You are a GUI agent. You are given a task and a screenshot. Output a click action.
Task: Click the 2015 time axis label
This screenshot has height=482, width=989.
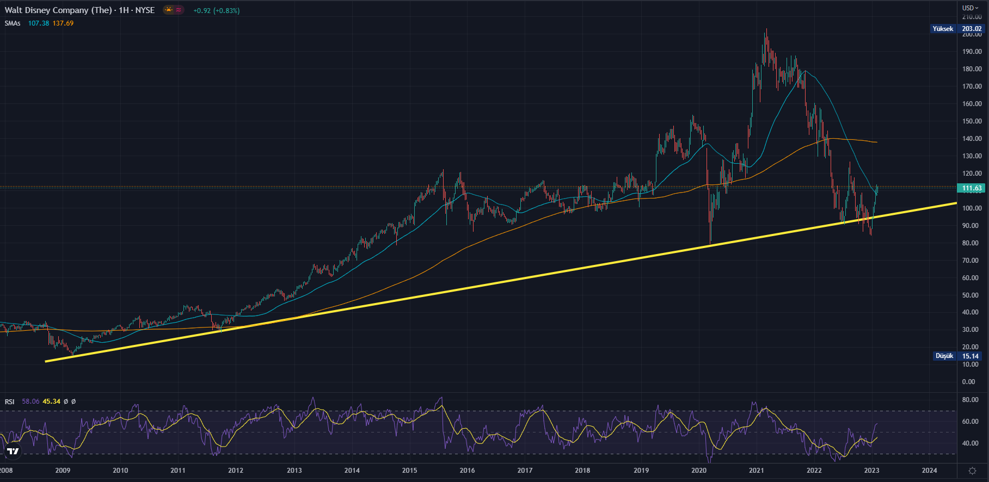coord(409,471)
